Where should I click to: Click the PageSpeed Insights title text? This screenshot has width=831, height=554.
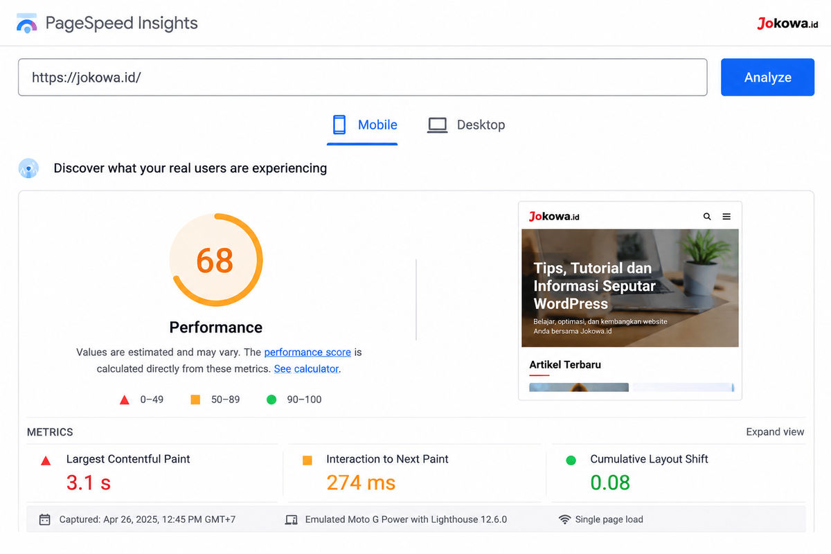(122, 24)
